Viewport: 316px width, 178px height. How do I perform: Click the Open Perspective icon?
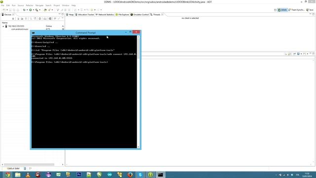pos(275,10)
